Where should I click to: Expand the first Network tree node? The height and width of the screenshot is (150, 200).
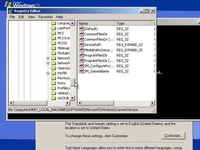coord(48,58)
